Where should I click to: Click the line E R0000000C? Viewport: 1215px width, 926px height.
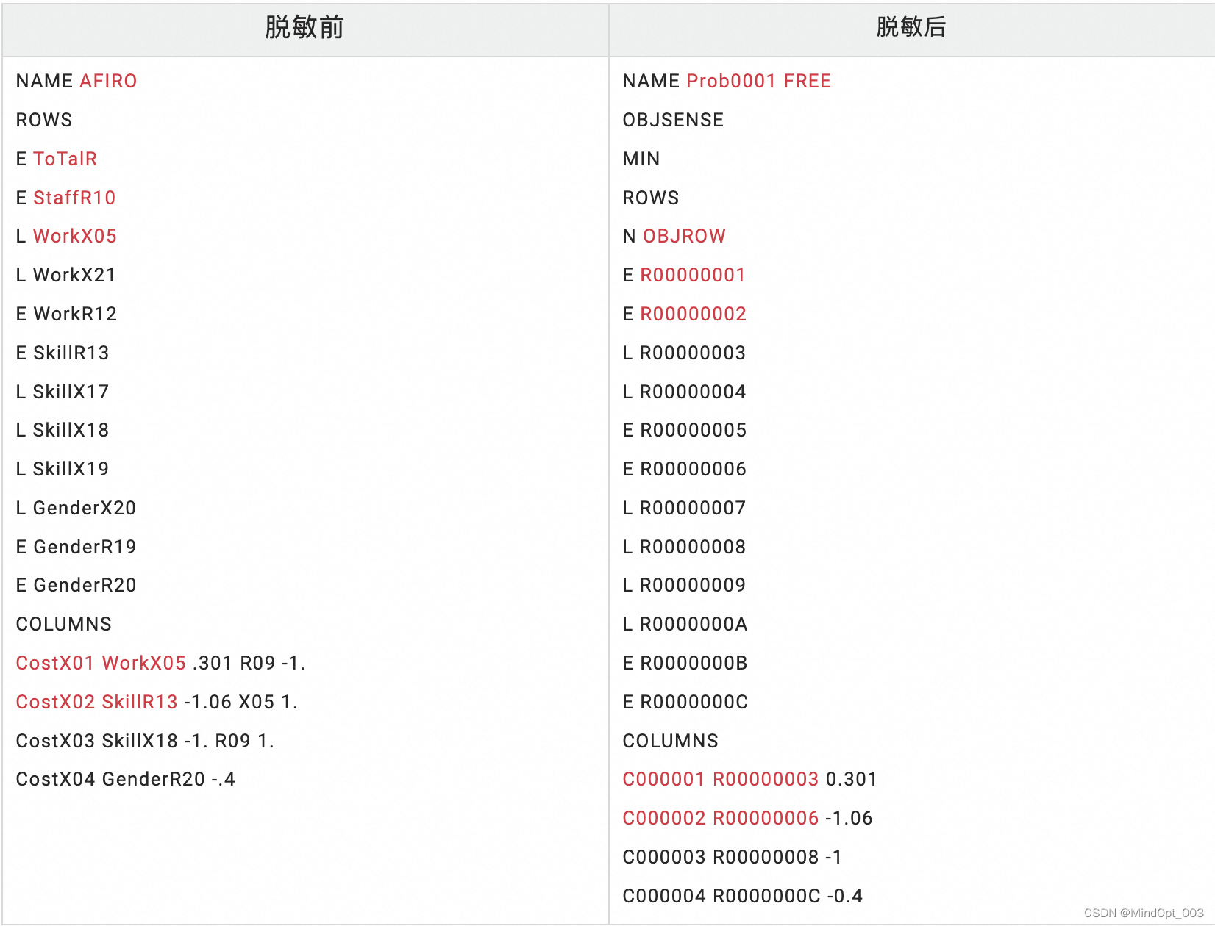(x=685, y=702)
